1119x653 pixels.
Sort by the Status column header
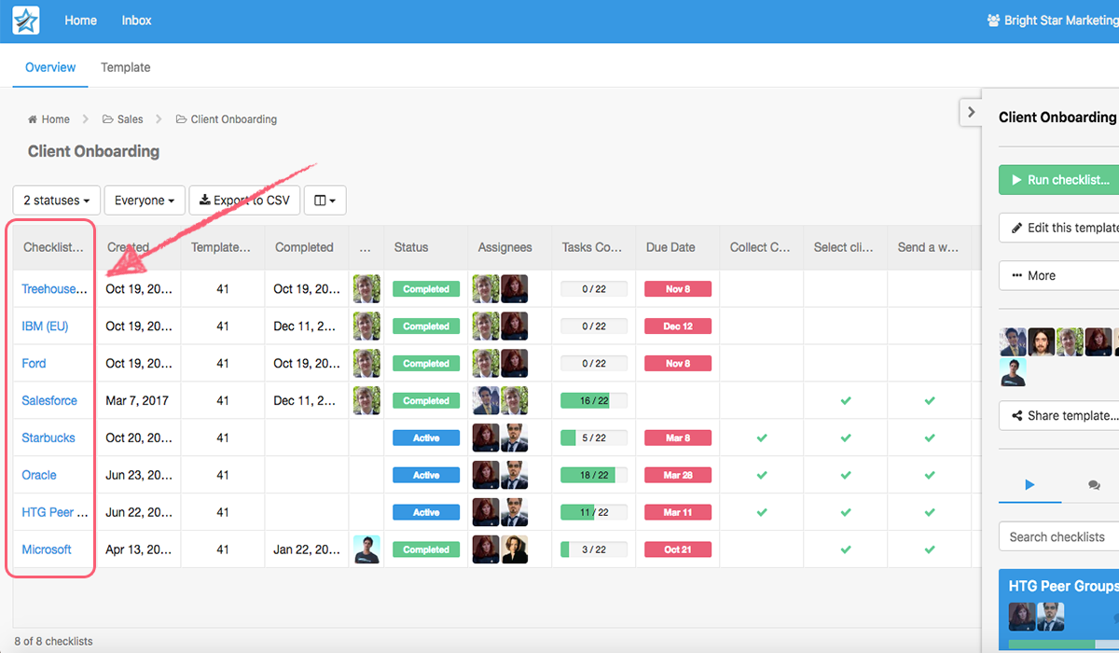pos(425,247)
